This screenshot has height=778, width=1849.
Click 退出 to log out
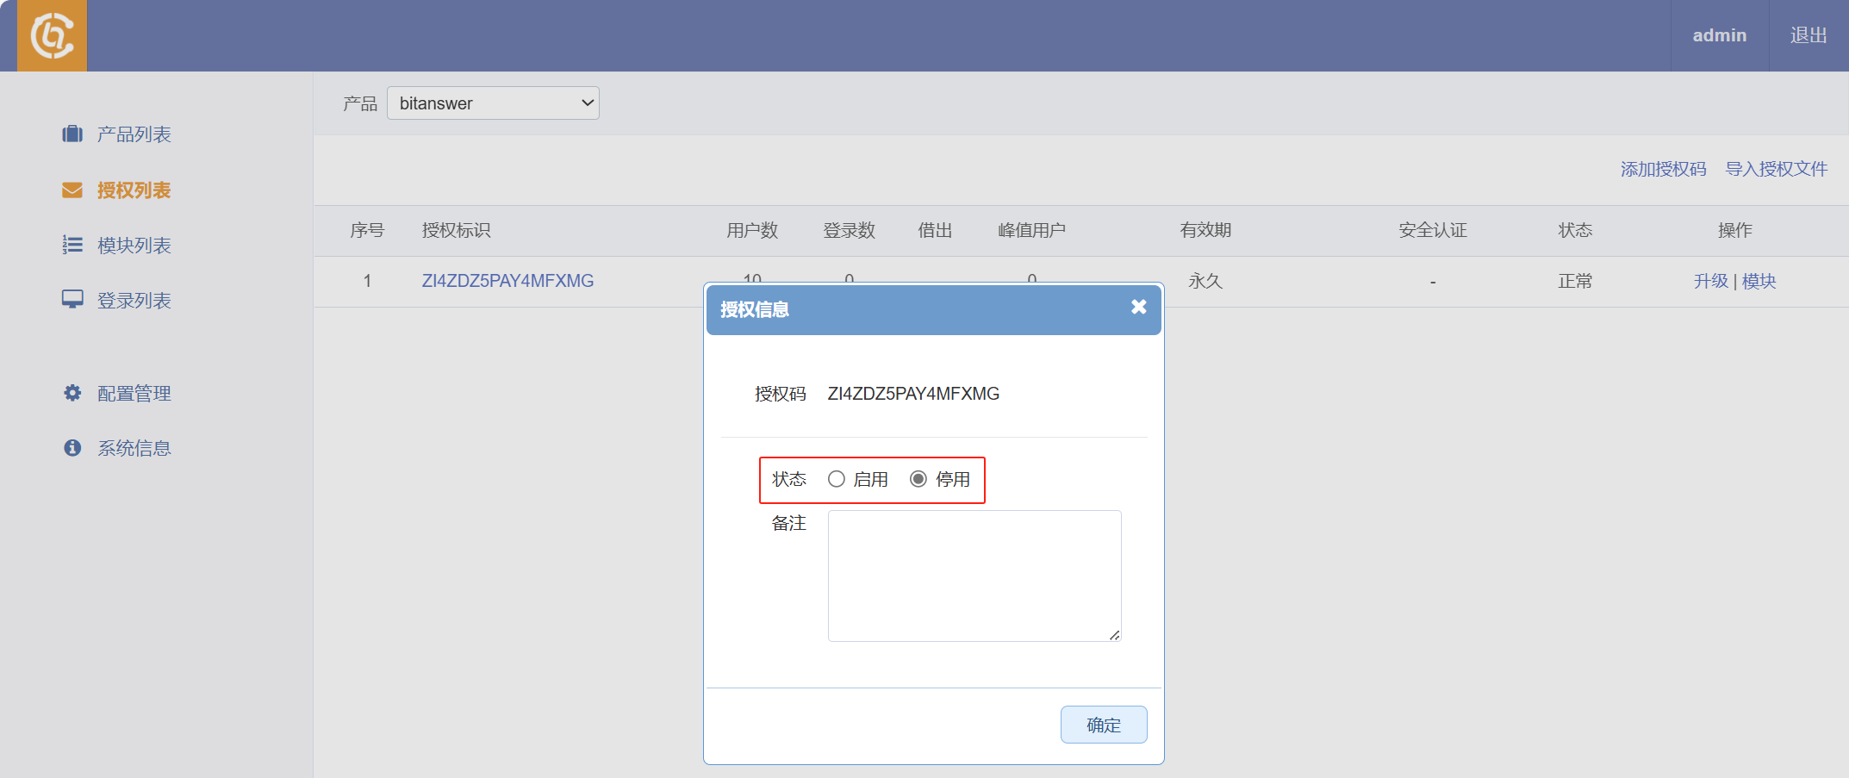tap(1809, 35)
